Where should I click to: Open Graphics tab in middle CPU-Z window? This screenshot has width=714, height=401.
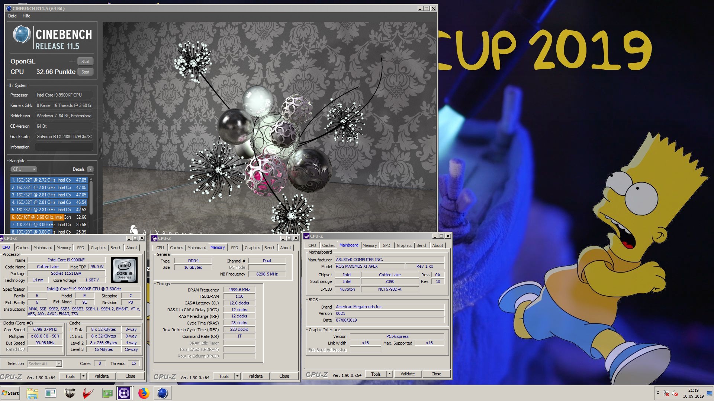tap(253, 248)
